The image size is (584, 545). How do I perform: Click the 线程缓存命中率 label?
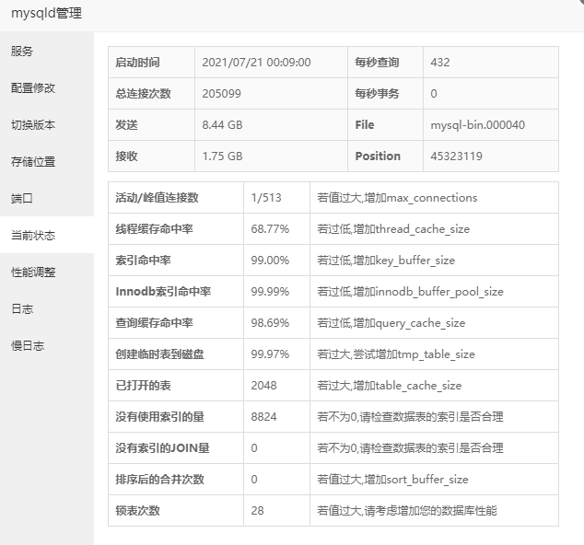[x=154, y=229]
